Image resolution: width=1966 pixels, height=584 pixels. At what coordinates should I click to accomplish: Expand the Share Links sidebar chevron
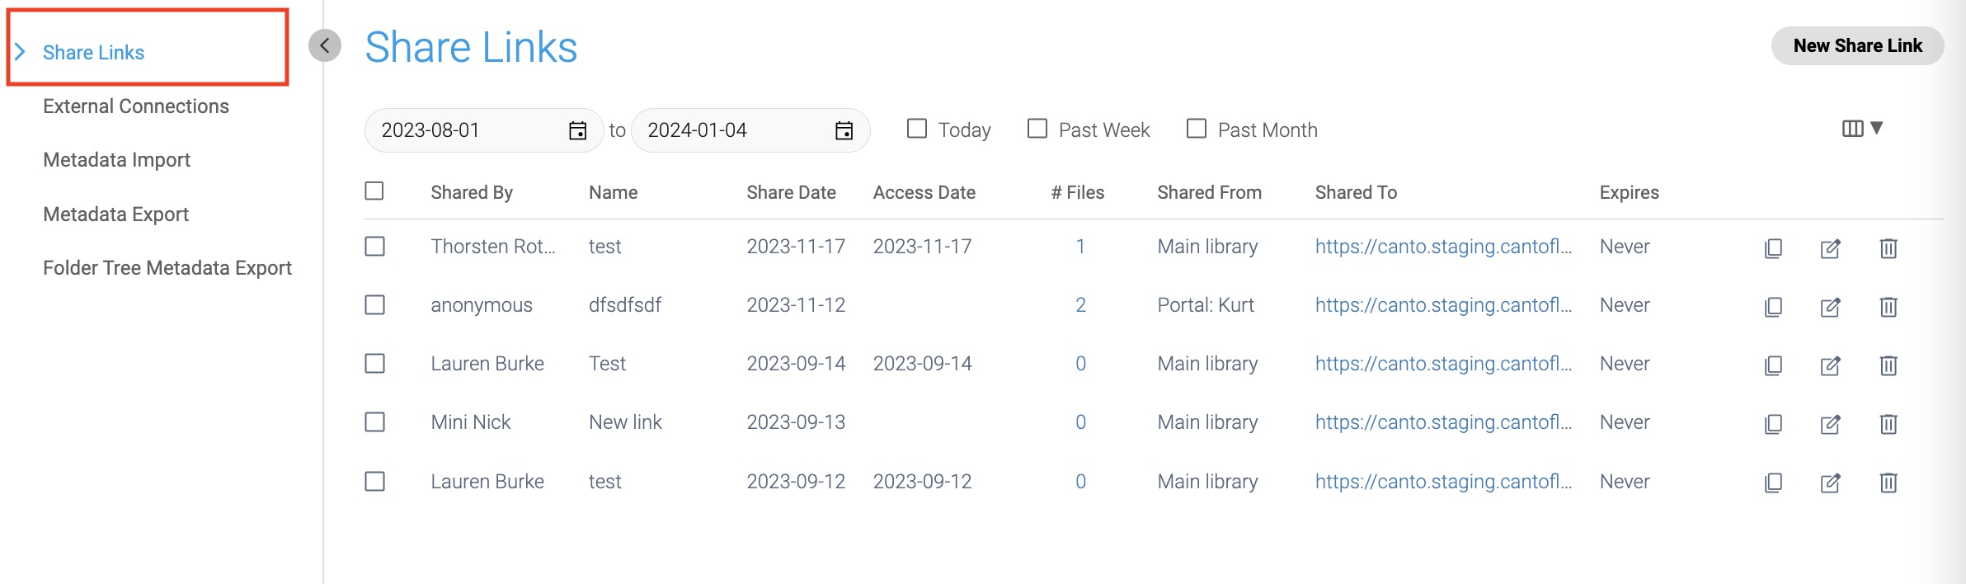[21, 52]
